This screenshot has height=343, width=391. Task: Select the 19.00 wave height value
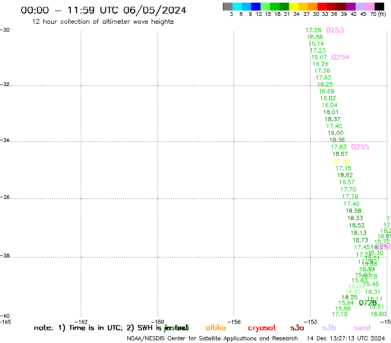coord(336,133)
